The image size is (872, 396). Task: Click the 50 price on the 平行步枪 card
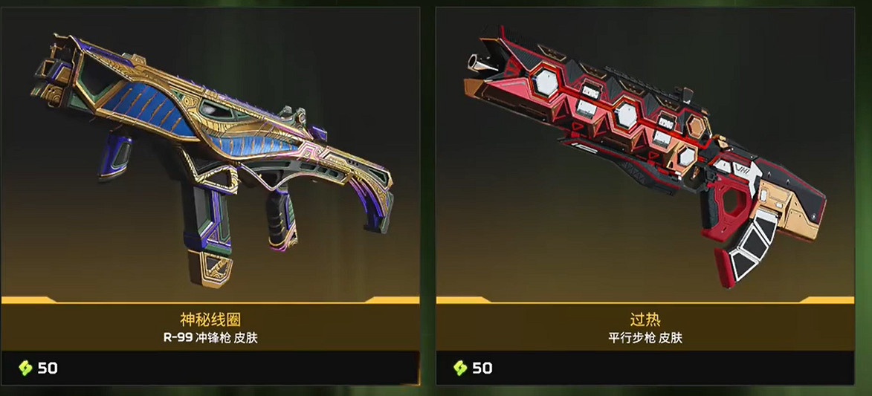482,368
